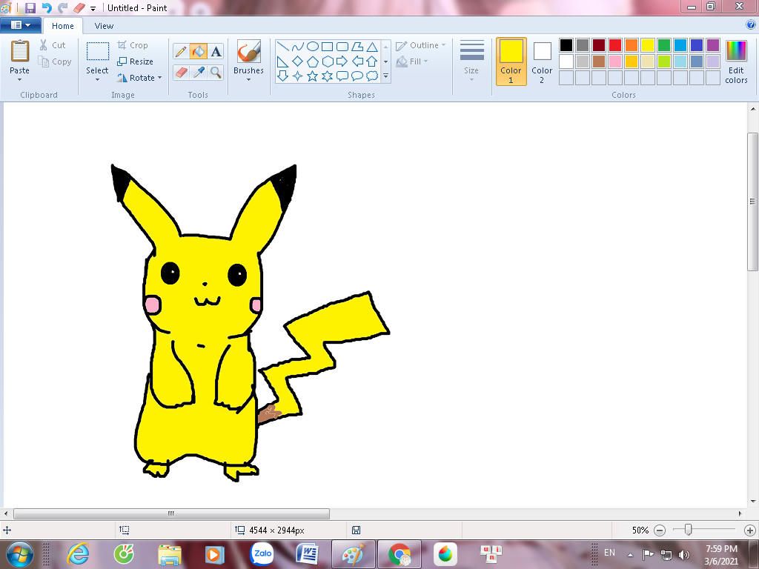The image size is (759, 569).
Task: Click the Paste clipboard icon
Action: click(x=20, y=51)
